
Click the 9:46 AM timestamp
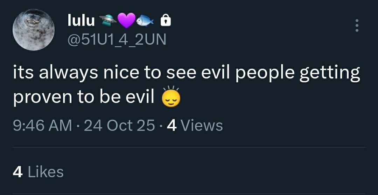[x=42, y=126]
